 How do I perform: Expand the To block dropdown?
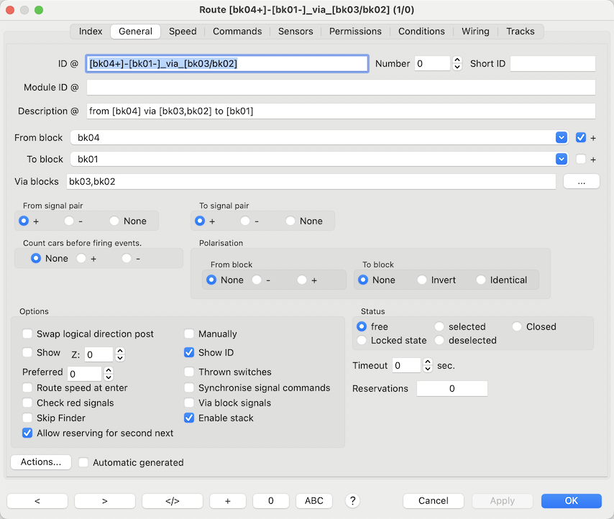(562, 159)
